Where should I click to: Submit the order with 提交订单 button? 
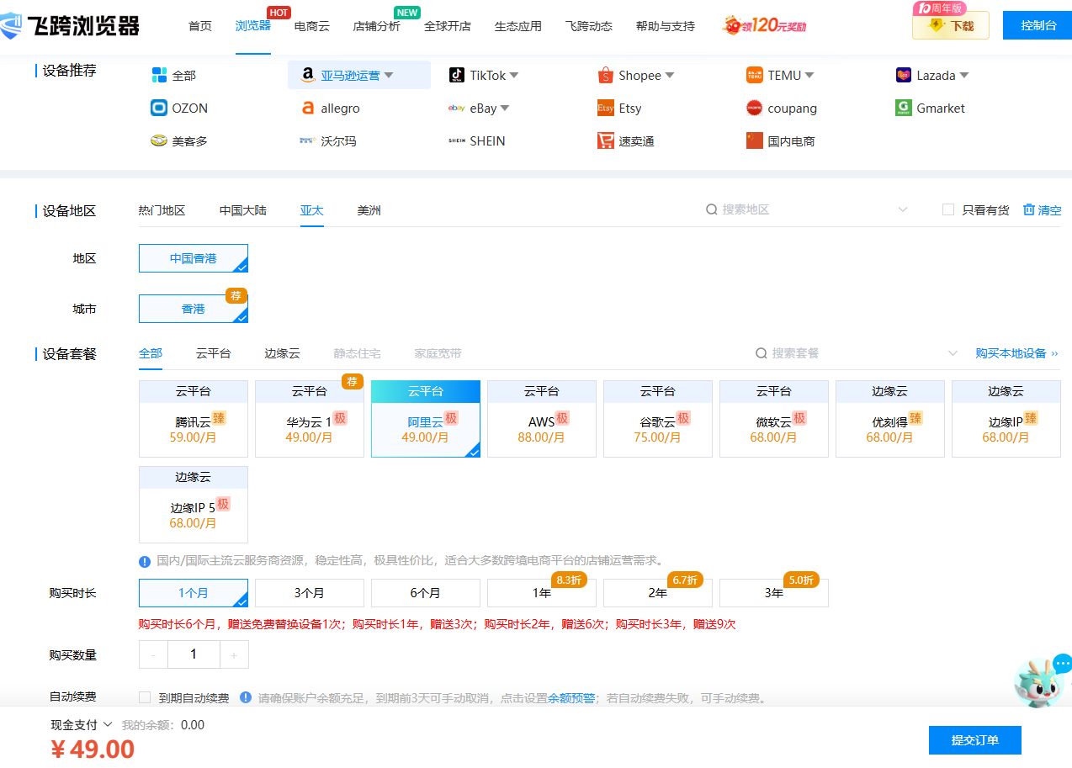tap(974, 740)
